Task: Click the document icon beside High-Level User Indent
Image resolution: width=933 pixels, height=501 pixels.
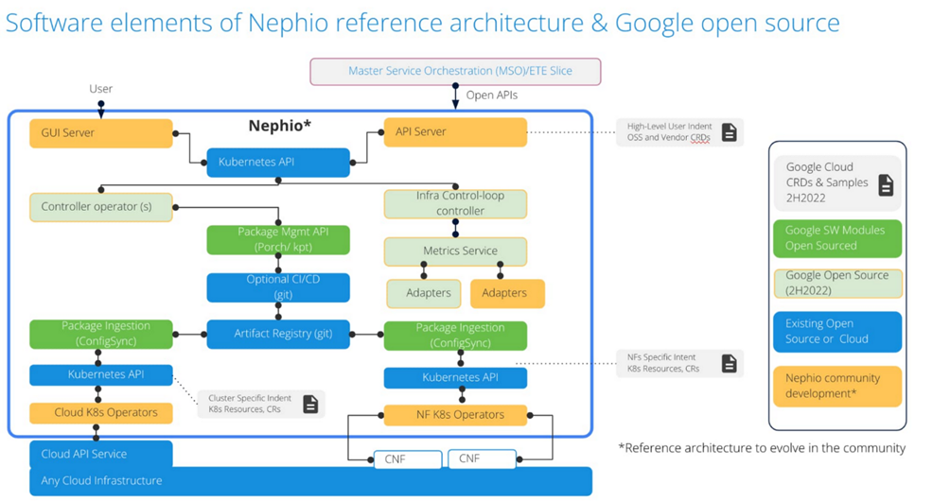Action: (729, 132)
